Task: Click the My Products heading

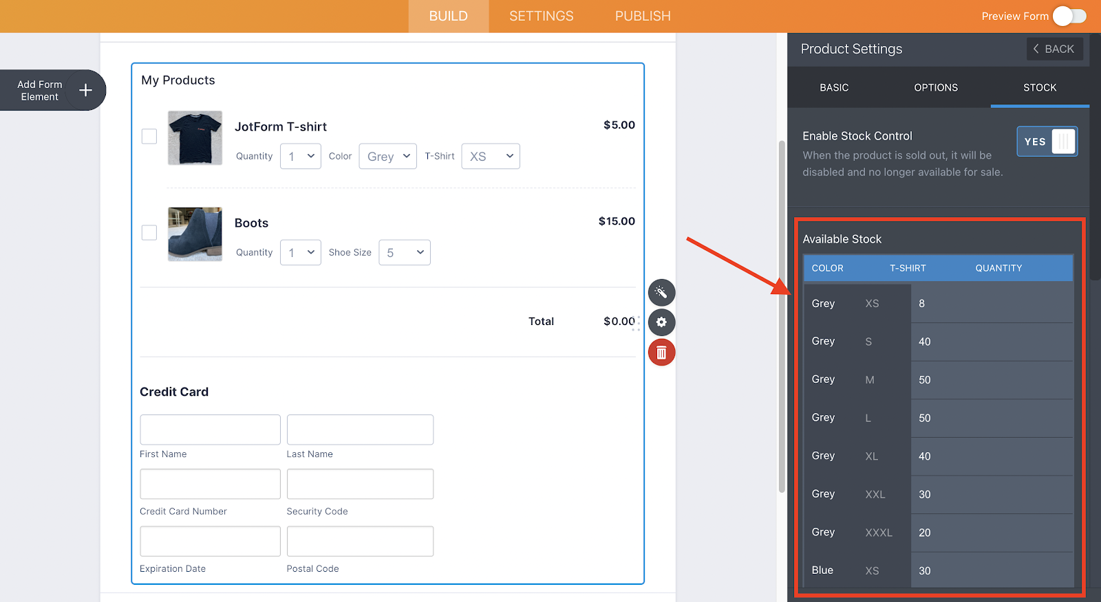Action: pos(178,80)
